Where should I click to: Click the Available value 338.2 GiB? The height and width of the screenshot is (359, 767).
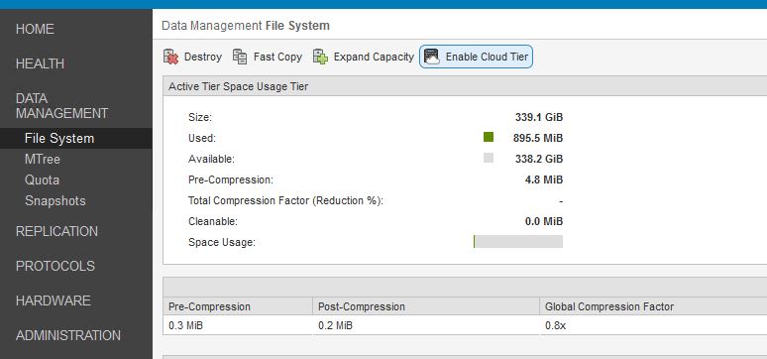[x=539, y=159]
